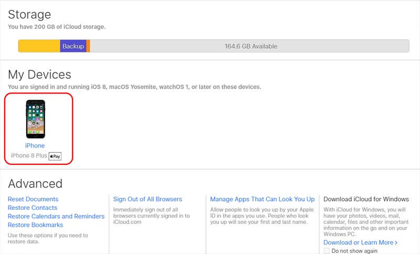Click Sign Out of All Browsers
The height and width of the screenshot is (254, 420).
pos(148,199)
